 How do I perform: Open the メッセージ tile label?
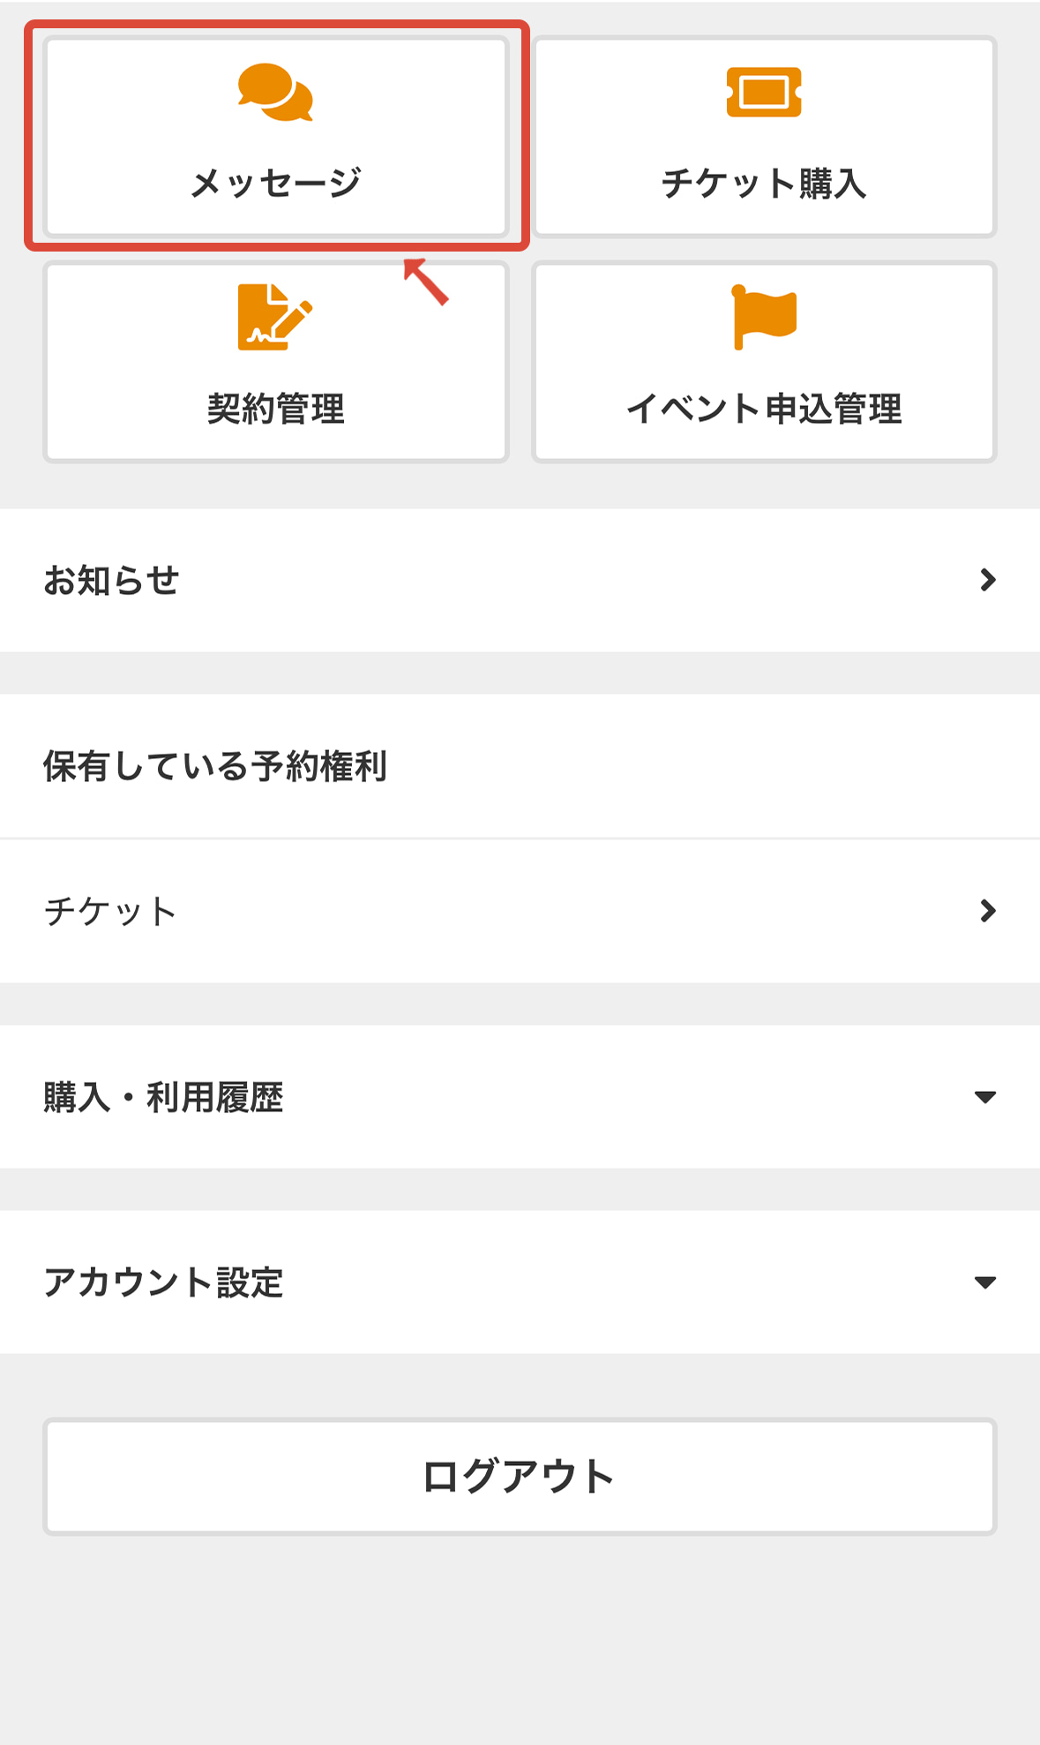275,183
